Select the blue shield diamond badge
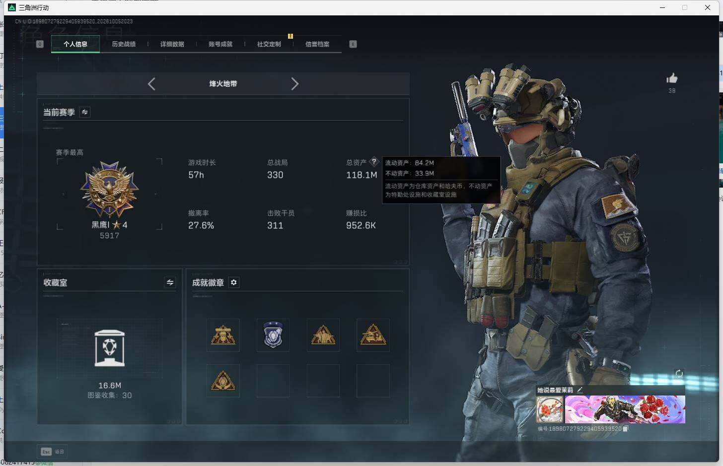Viewport: 723px width, 466px height. [273, 335]
